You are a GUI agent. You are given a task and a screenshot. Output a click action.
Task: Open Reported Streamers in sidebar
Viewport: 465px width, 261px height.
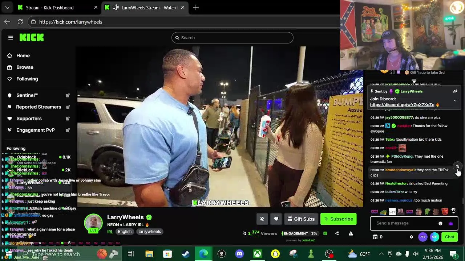(39, 107)
